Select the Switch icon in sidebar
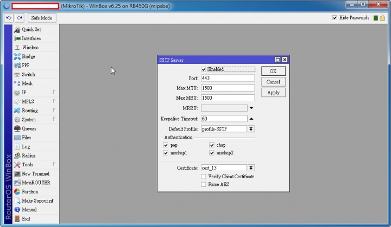Image resolution: width=391 pixels, height=227 pixels. click(x=17, y=74)
